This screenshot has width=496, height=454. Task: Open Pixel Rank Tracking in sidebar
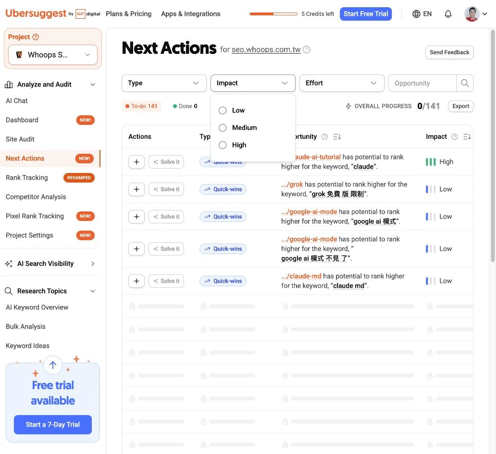click(x=35, y=216)
